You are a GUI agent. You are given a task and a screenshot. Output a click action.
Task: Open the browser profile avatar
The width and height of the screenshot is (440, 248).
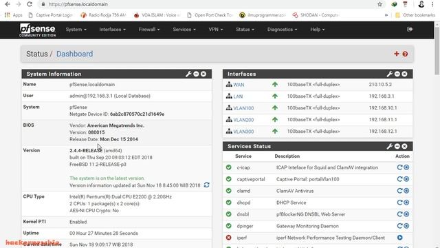pos(421,4)
